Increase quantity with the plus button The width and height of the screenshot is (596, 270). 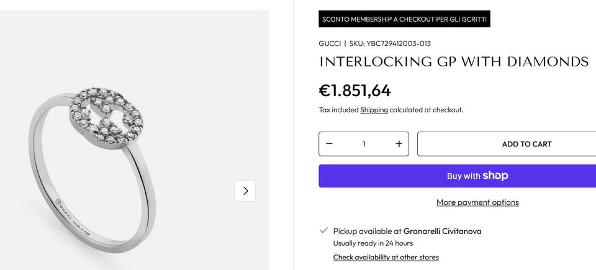click(x=399, y=144)
